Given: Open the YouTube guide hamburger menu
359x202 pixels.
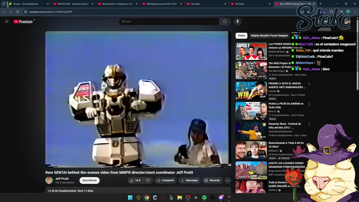Looking at the screenshot, I should 7,21.
